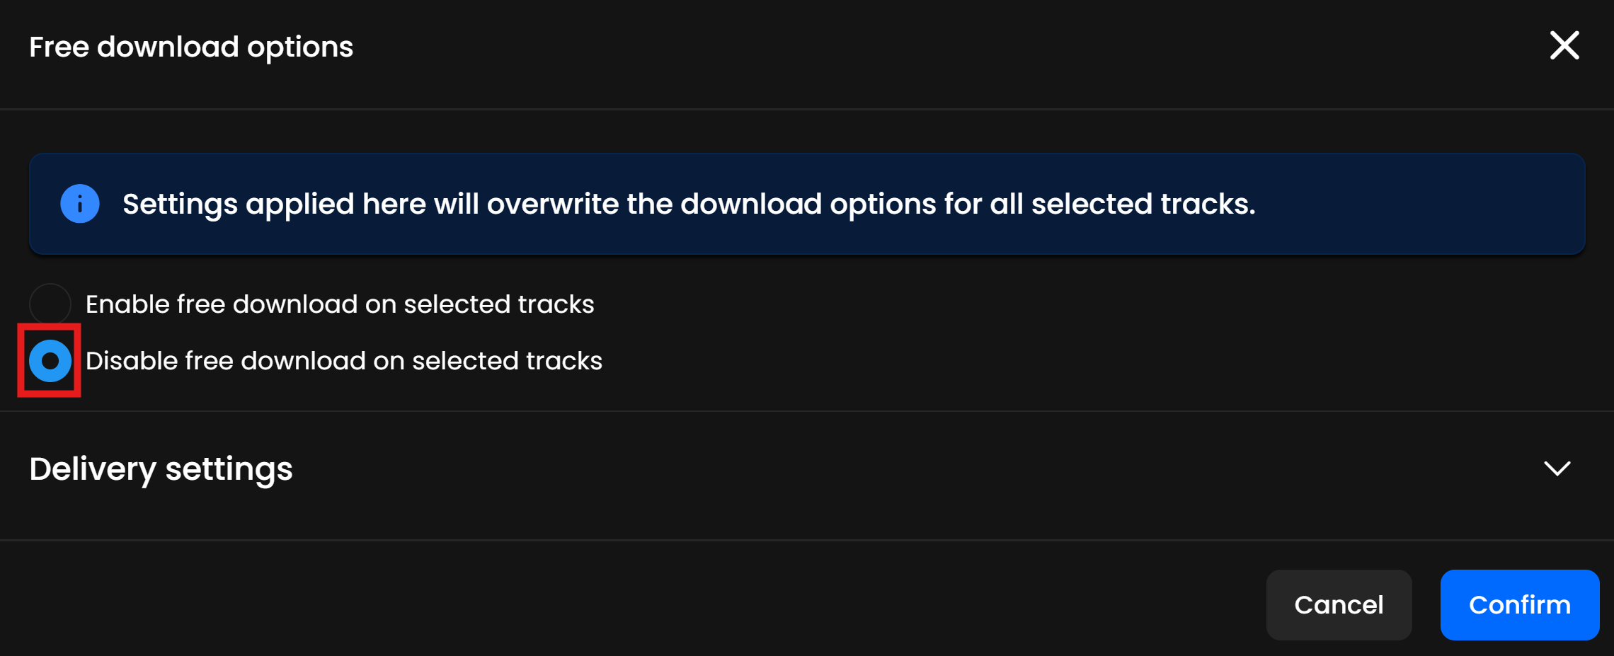Screen dimensions: 1614x656
Task: Click the circled 'i' information symbol
Action: pos(80,204)
